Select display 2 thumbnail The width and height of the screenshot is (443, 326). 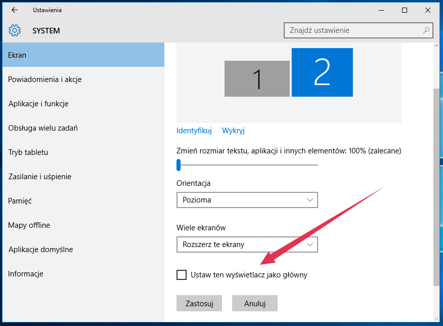pos(322,72)
